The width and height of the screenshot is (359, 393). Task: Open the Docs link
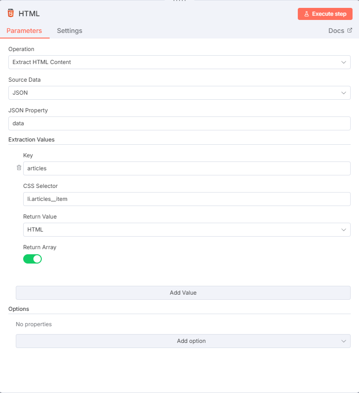tap(336, 31)
